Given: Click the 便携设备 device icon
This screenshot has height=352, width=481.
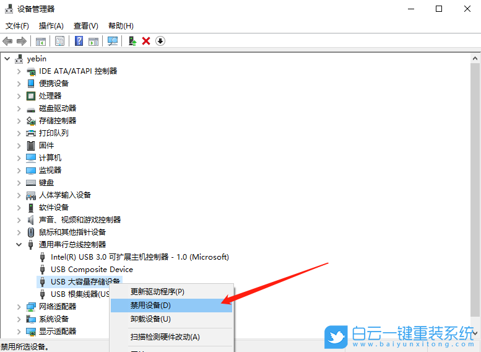Looking at the screenshot, I should tap(31, 84).
